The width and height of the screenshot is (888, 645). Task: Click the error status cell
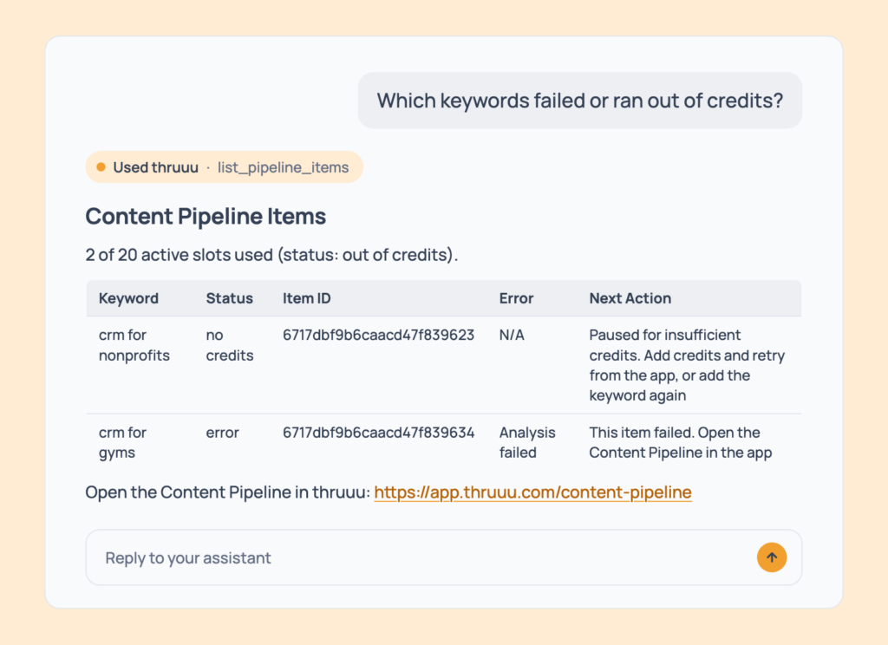222,433
